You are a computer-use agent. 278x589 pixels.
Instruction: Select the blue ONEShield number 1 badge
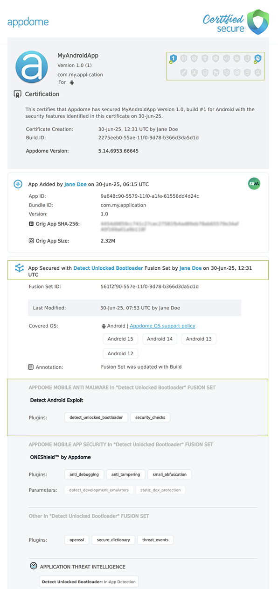pos(174,58)
